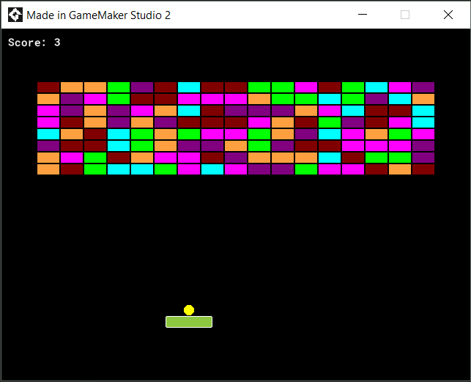This screenshot has width=471, height=382.
Task: Click the "Score: 3" text
Action: 34,43
